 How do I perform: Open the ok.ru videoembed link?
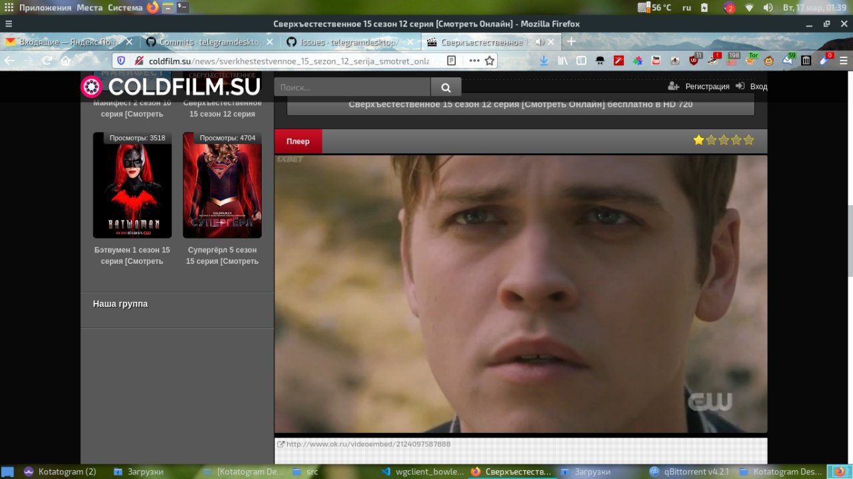[368, 444]
